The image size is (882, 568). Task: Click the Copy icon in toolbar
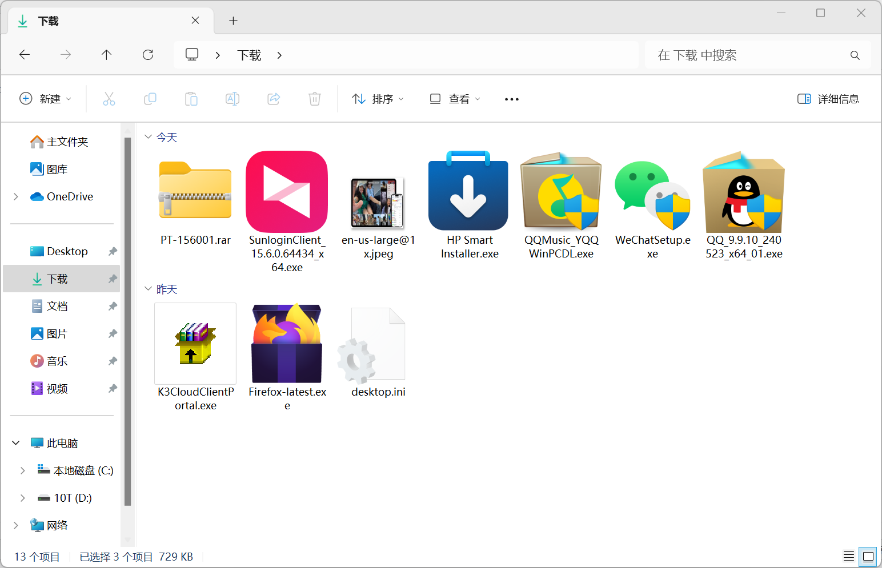(150, 99)
